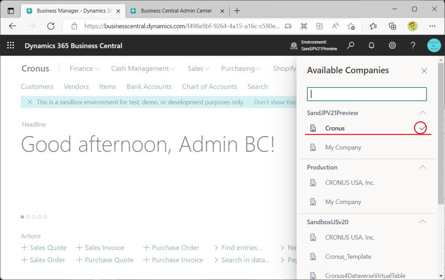Select CRONUS USA, Inc. under SandboxUSv20
Viewport: 445px width, 280px height.
tap(367, 237)
